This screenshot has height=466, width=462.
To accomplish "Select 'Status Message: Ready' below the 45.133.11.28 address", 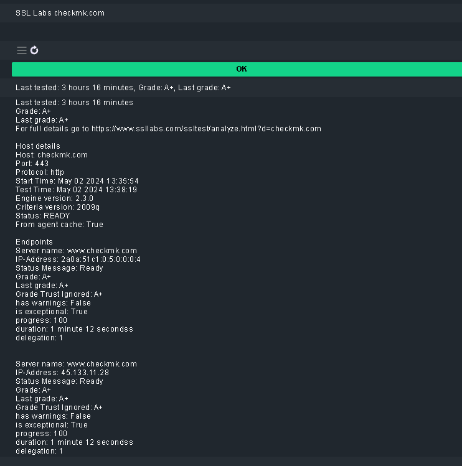I will [x=59, y=381].
